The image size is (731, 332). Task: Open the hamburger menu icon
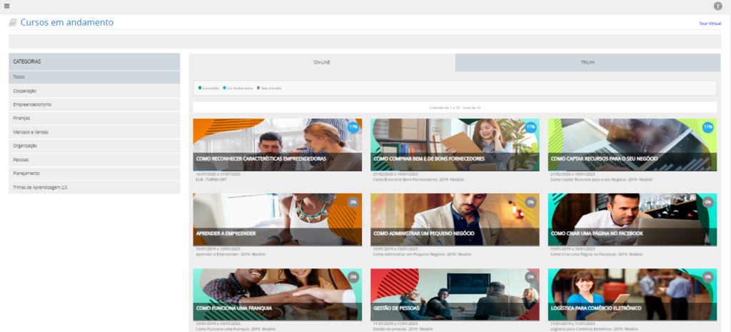coord(6,6)
